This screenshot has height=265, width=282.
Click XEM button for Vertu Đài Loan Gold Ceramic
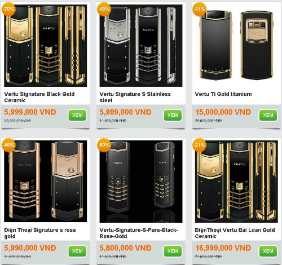[x=268, y=251]
